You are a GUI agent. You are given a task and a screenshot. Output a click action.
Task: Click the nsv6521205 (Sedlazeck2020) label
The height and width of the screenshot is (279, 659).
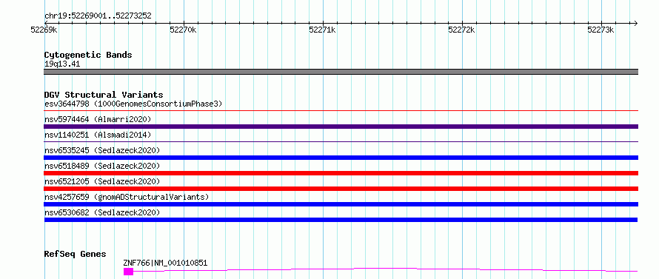pos(102,181)
